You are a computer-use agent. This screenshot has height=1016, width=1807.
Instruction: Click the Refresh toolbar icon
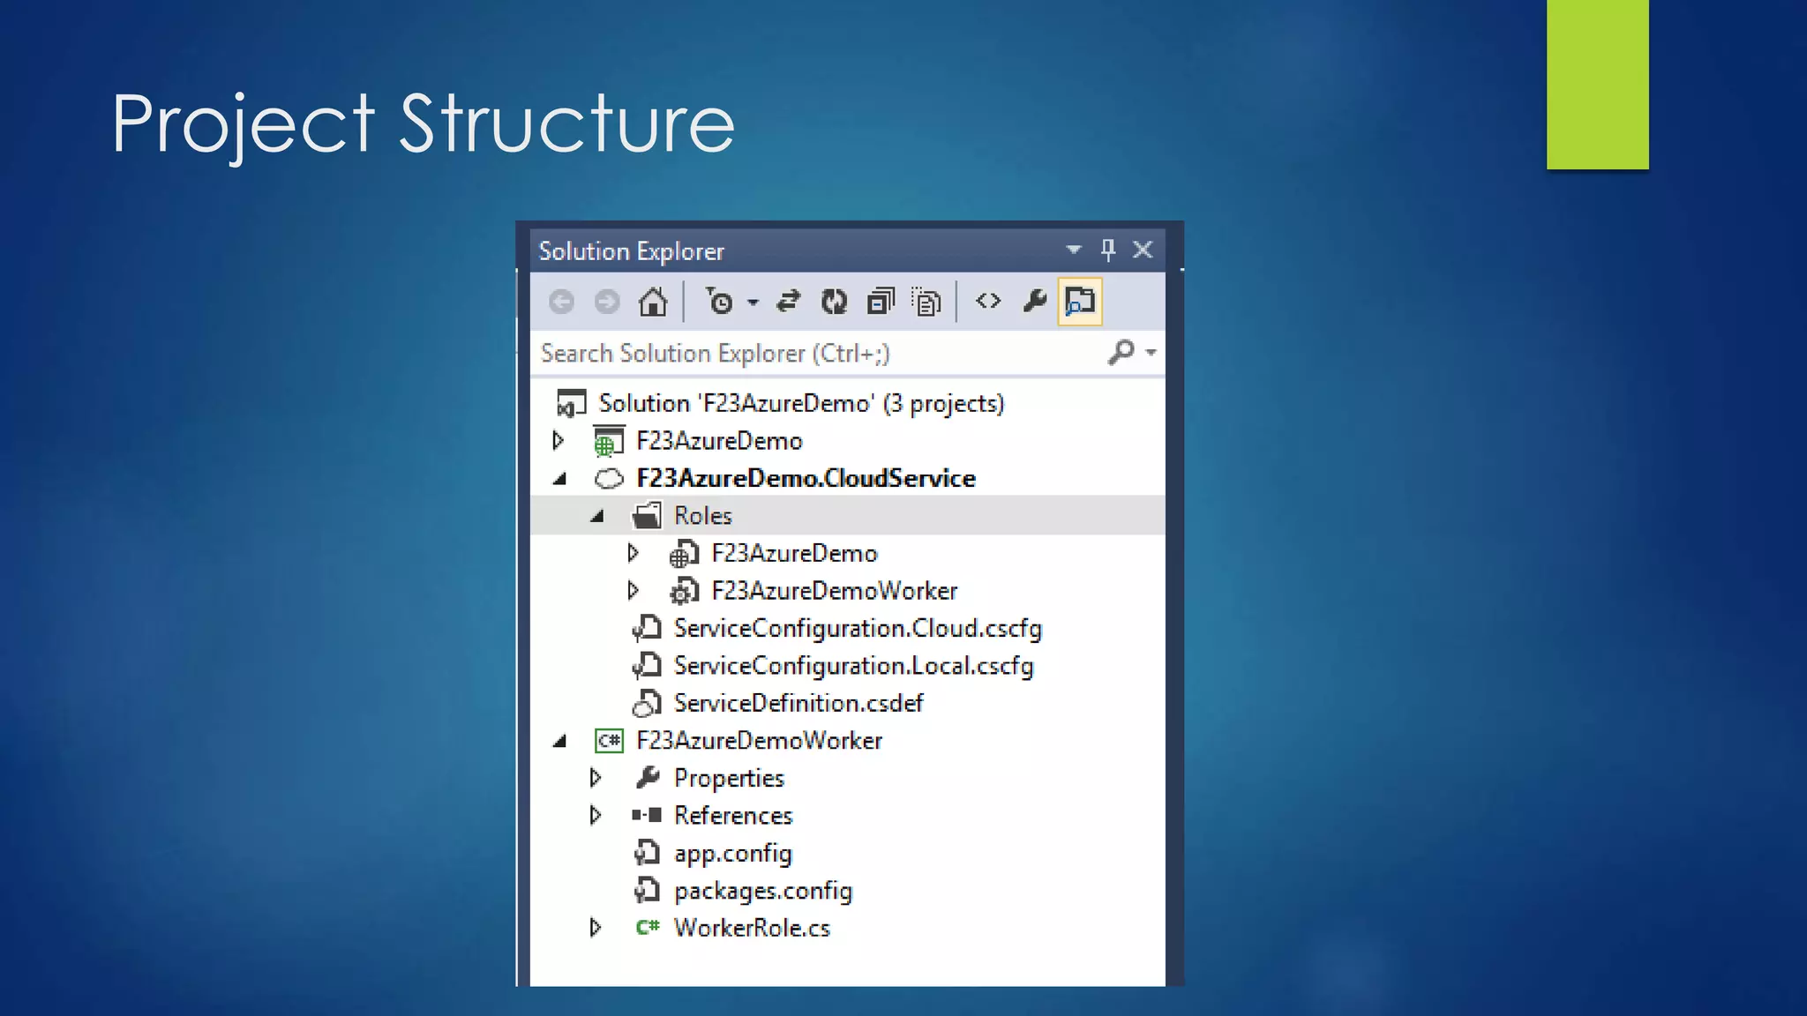coord(834,303)
